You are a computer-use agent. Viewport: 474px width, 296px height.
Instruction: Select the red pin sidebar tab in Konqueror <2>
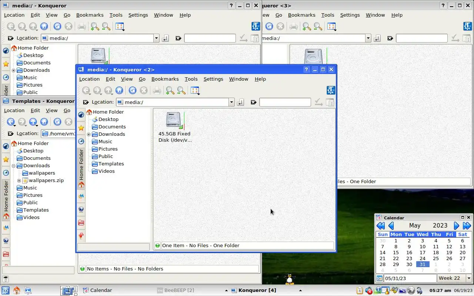[81, 236]
